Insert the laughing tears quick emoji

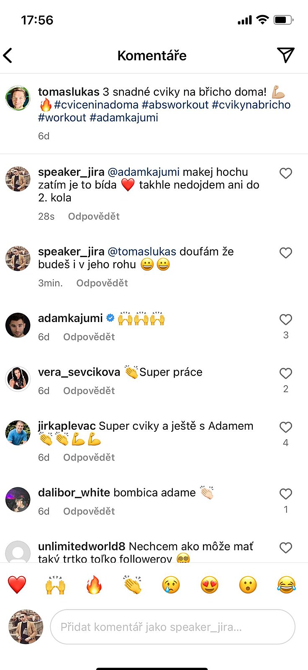click(286, 585)
